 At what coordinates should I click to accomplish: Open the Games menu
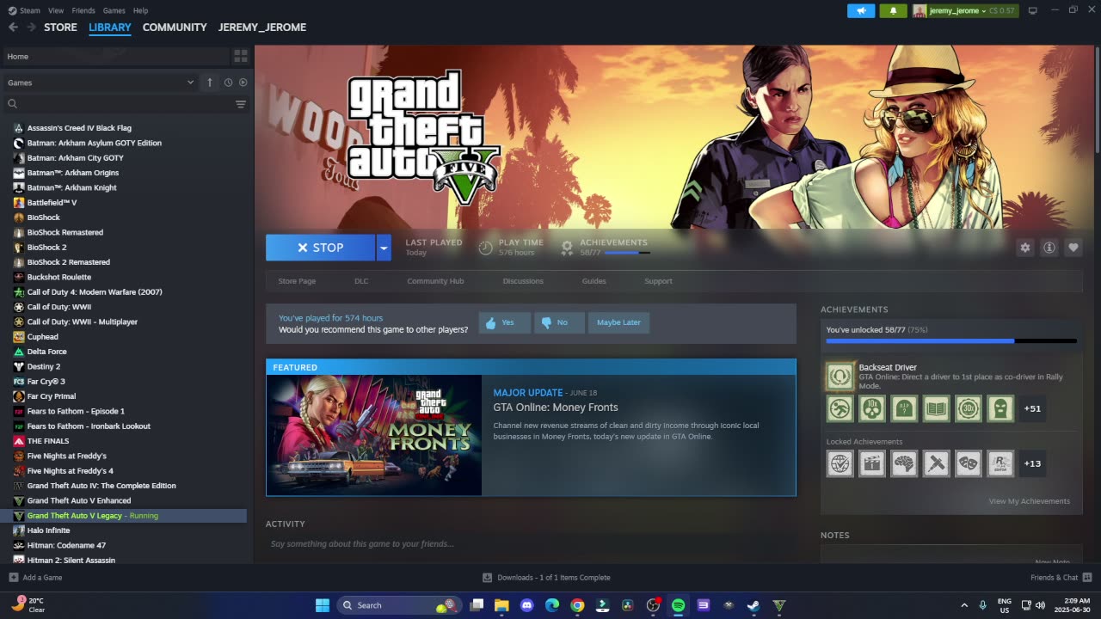click(x=114, y=10)
